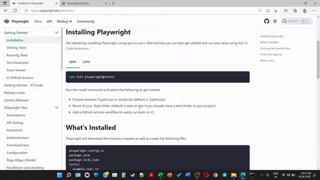Jump to Installing Playwright in table of contents
Image resolution: width=320 pixels, height=180 pixels.
coord(271,36)
